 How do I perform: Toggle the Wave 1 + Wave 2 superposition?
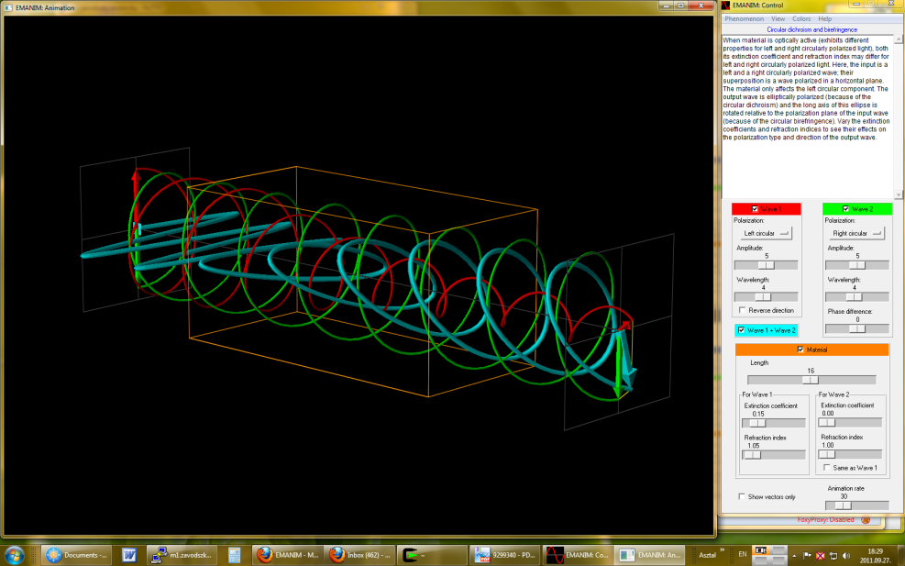tap(743, 330)
